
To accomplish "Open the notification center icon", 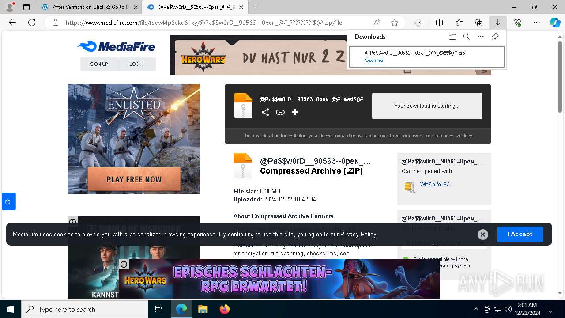I will click(x=550, y=309).
